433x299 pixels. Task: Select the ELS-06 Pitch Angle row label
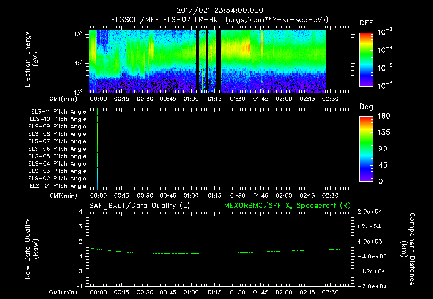click(58, 149)
